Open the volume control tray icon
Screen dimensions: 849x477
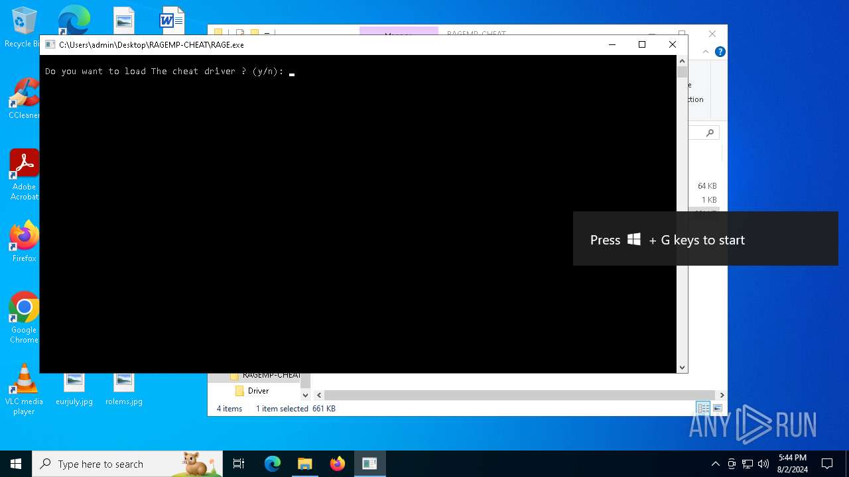click(x=763, y=464)
